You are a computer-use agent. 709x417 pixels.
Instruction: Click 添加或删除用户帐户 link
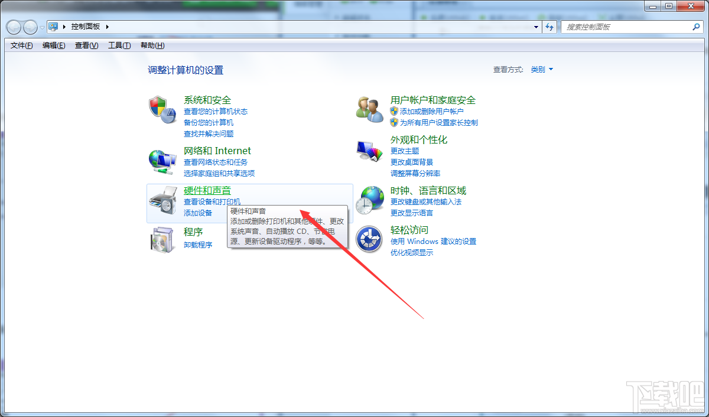(x=432, y=111)
